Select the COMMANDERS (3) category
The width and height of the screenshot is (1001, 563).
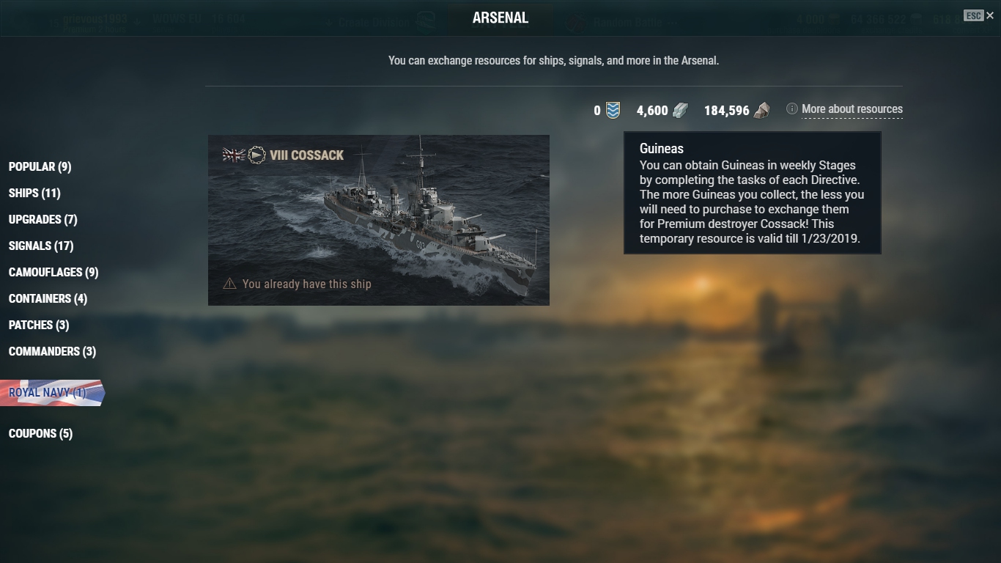[x=52, y=351]
